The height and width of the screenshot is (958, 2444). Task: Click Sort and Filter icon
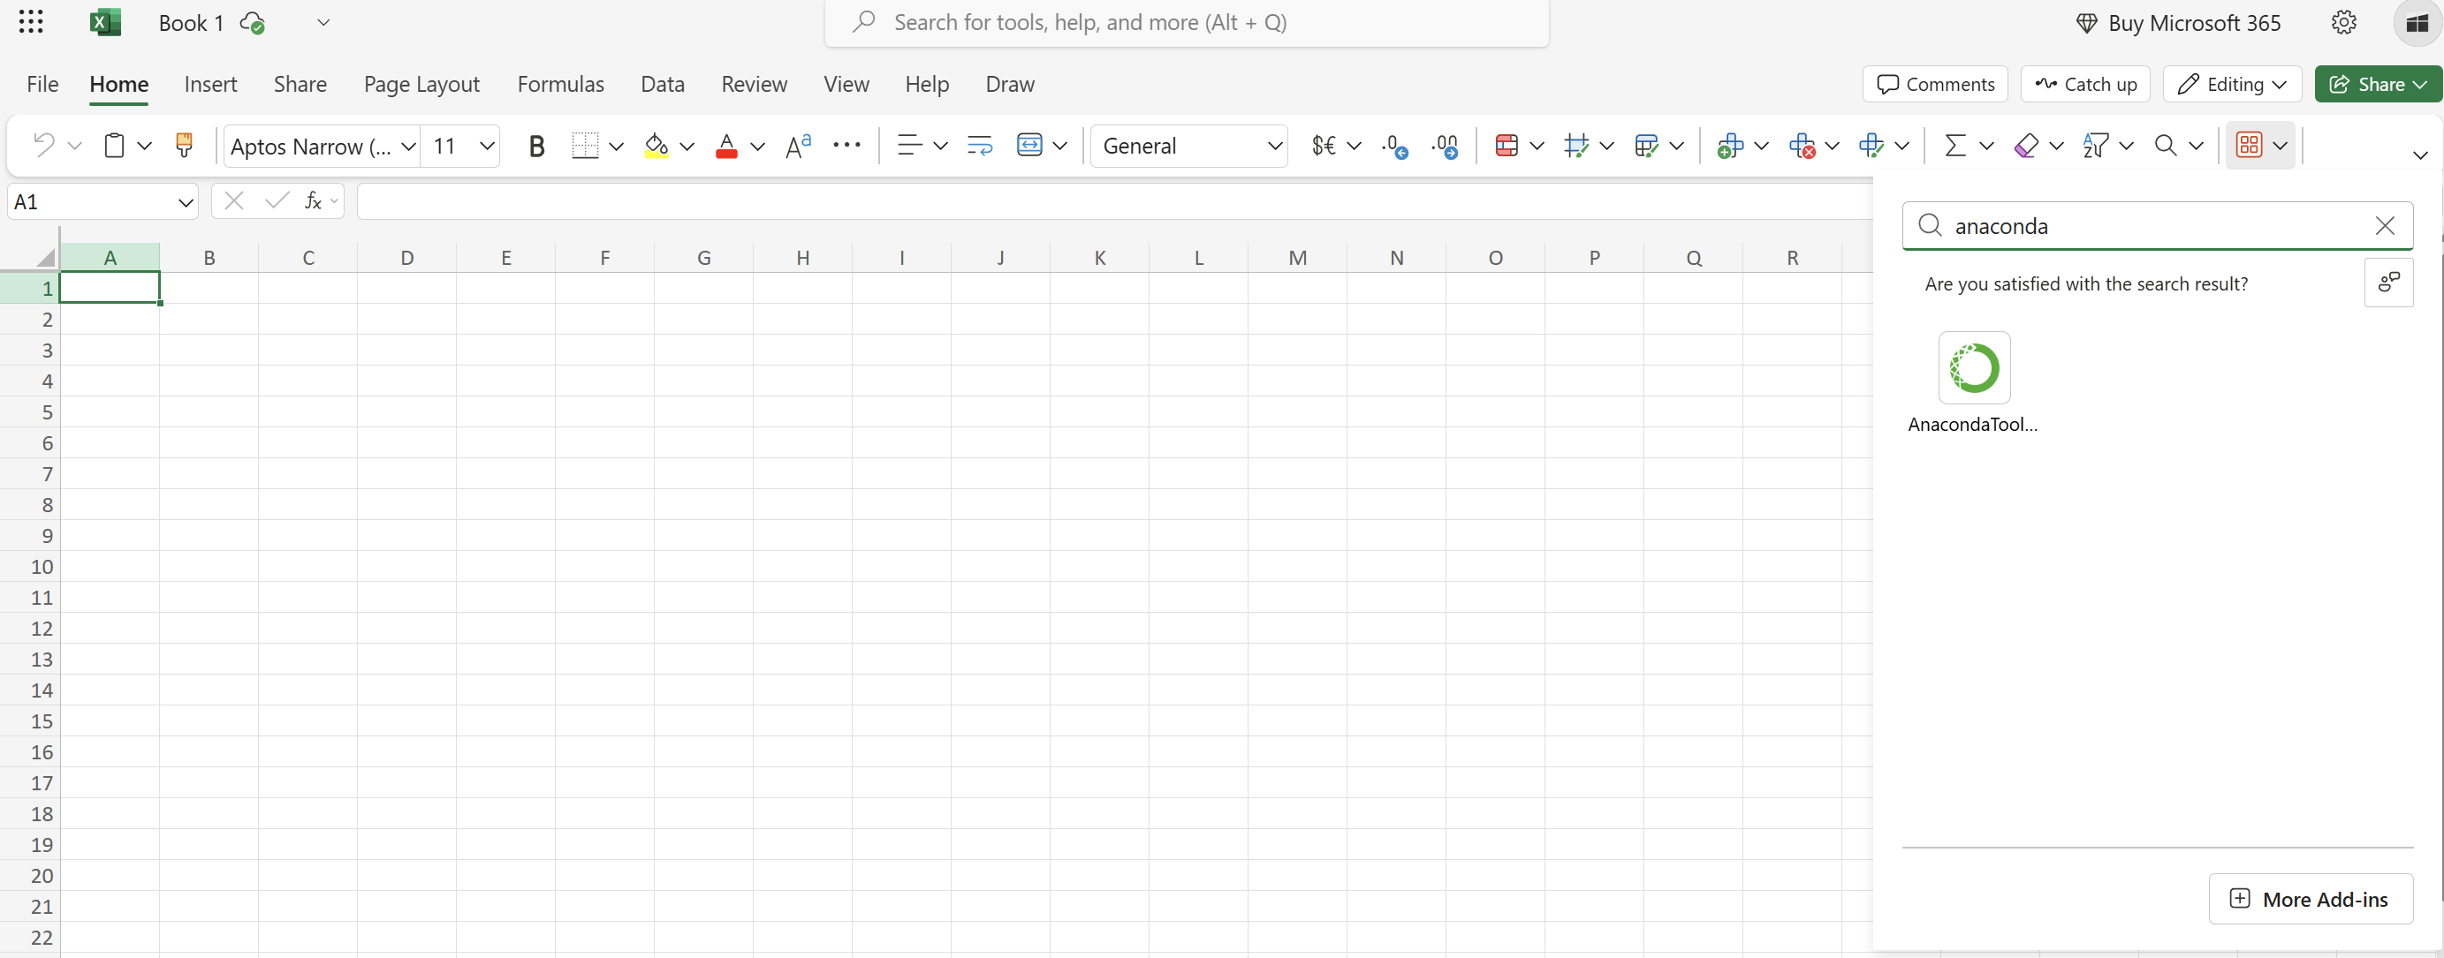click(x=2095, y=145)
